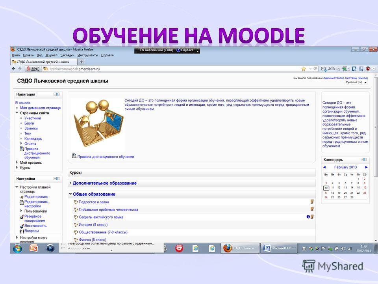Screen dimensions: 378x284
Task: Expand the Отчеты tree node
Action: pos(21,144)
